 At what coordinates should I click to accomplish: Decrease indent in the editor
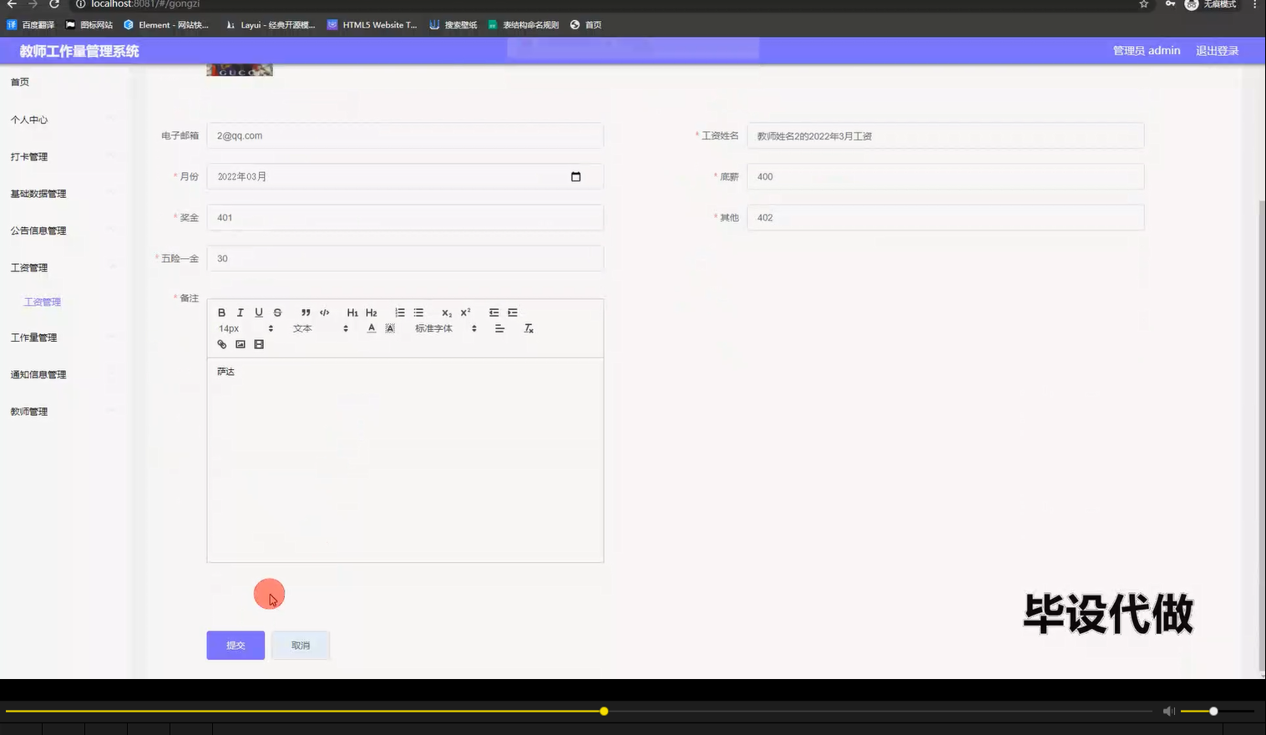[494, 312]
